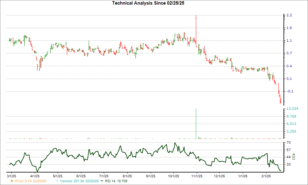This screenshot has width=308, height=185.
Task: Click the 3,256 volume axis label
Action: (x=291, y=131)
